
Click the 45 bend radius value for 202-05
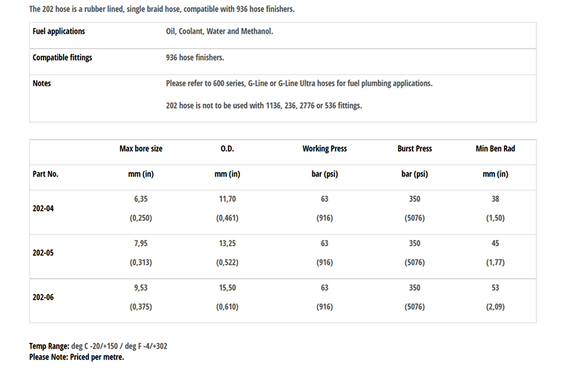tap(495, 243)
